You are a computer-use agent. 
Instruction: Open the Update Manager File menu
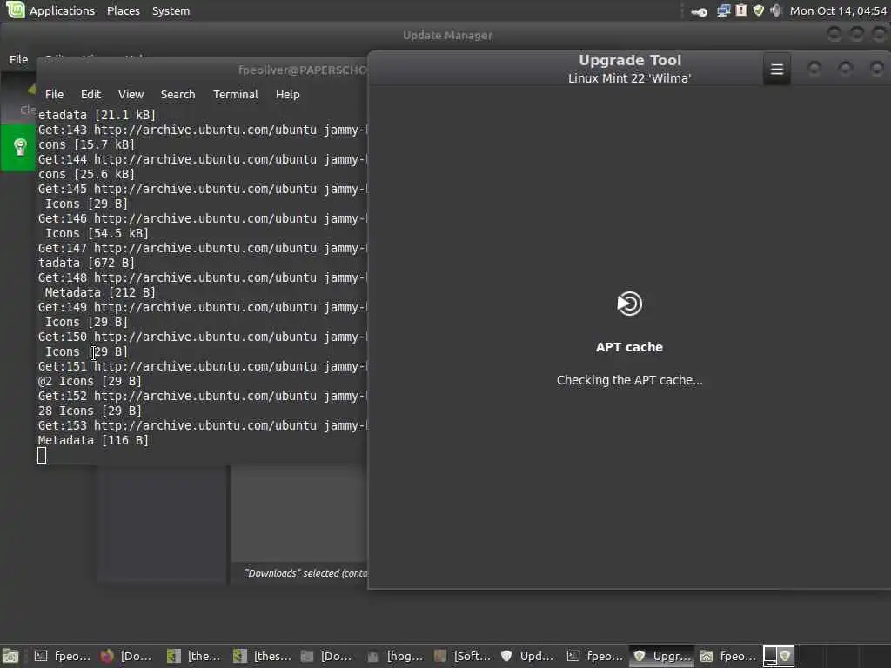pos(19,59)
